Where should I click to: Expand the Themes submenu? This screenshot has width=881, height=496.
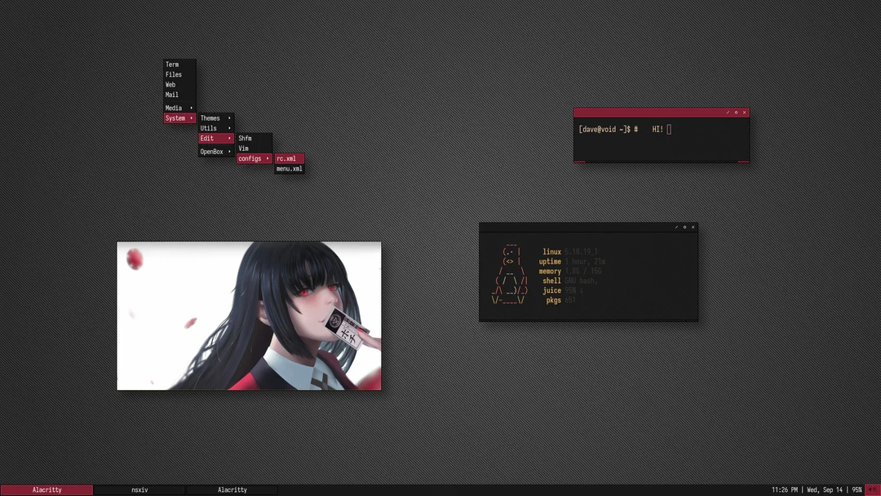pos(210,117)
